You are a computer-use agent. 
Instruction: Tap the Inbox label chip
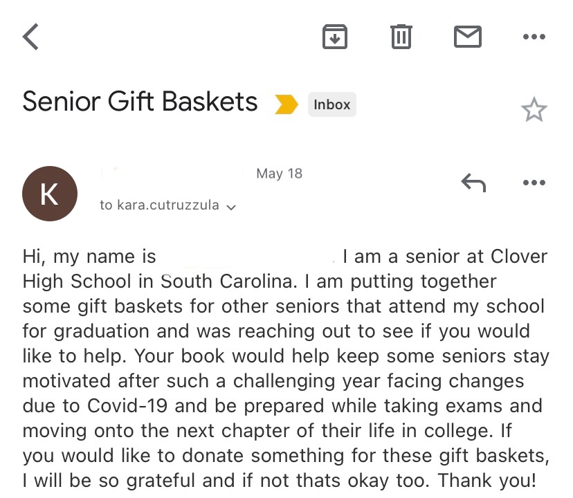coord(331,104)
